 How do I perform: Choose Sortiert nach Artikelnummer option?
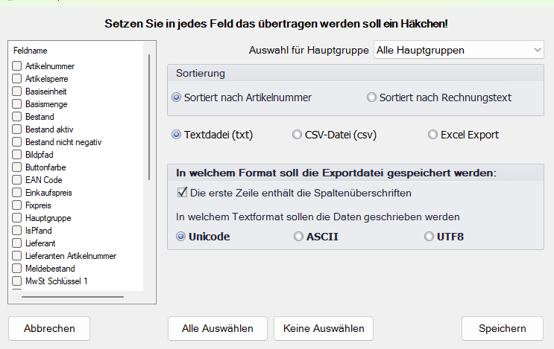(x=177, y=97)
